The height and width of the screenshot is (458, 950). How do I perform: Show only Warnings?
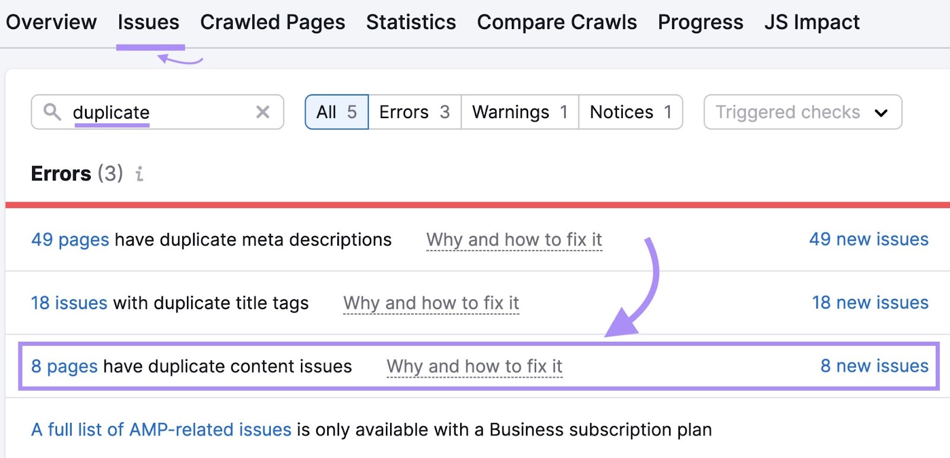click(x=518, y=112)
